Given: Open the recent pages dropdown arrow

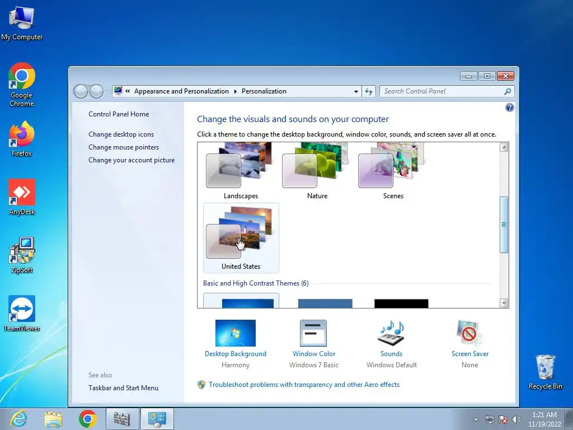Looking at the screenshot, I should click(x=107, y=91).
